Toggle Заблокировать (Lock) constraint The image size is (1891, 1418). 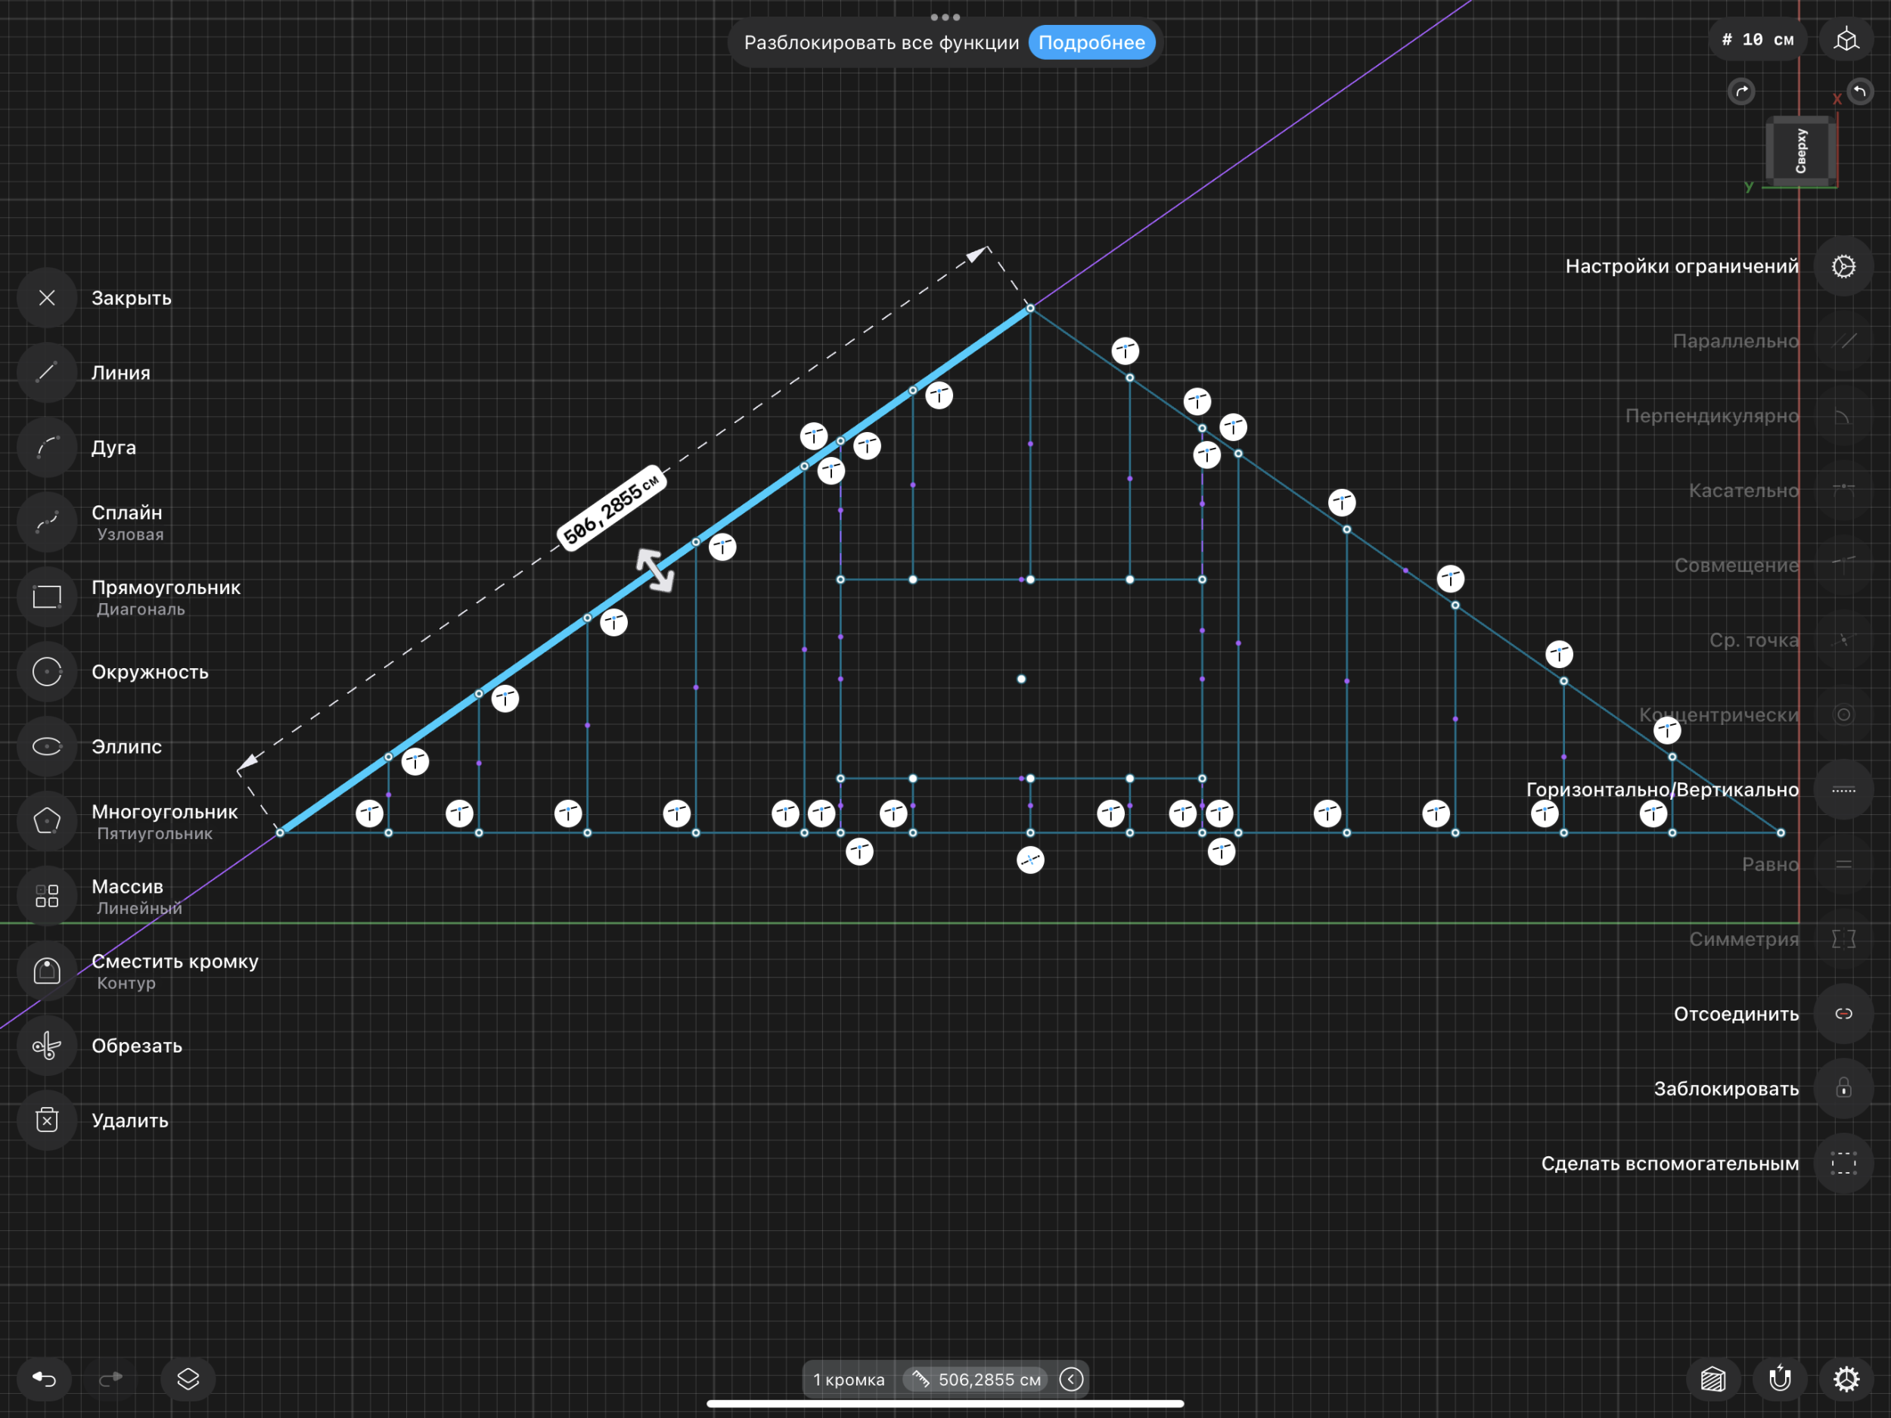tap(1843, 1089)
